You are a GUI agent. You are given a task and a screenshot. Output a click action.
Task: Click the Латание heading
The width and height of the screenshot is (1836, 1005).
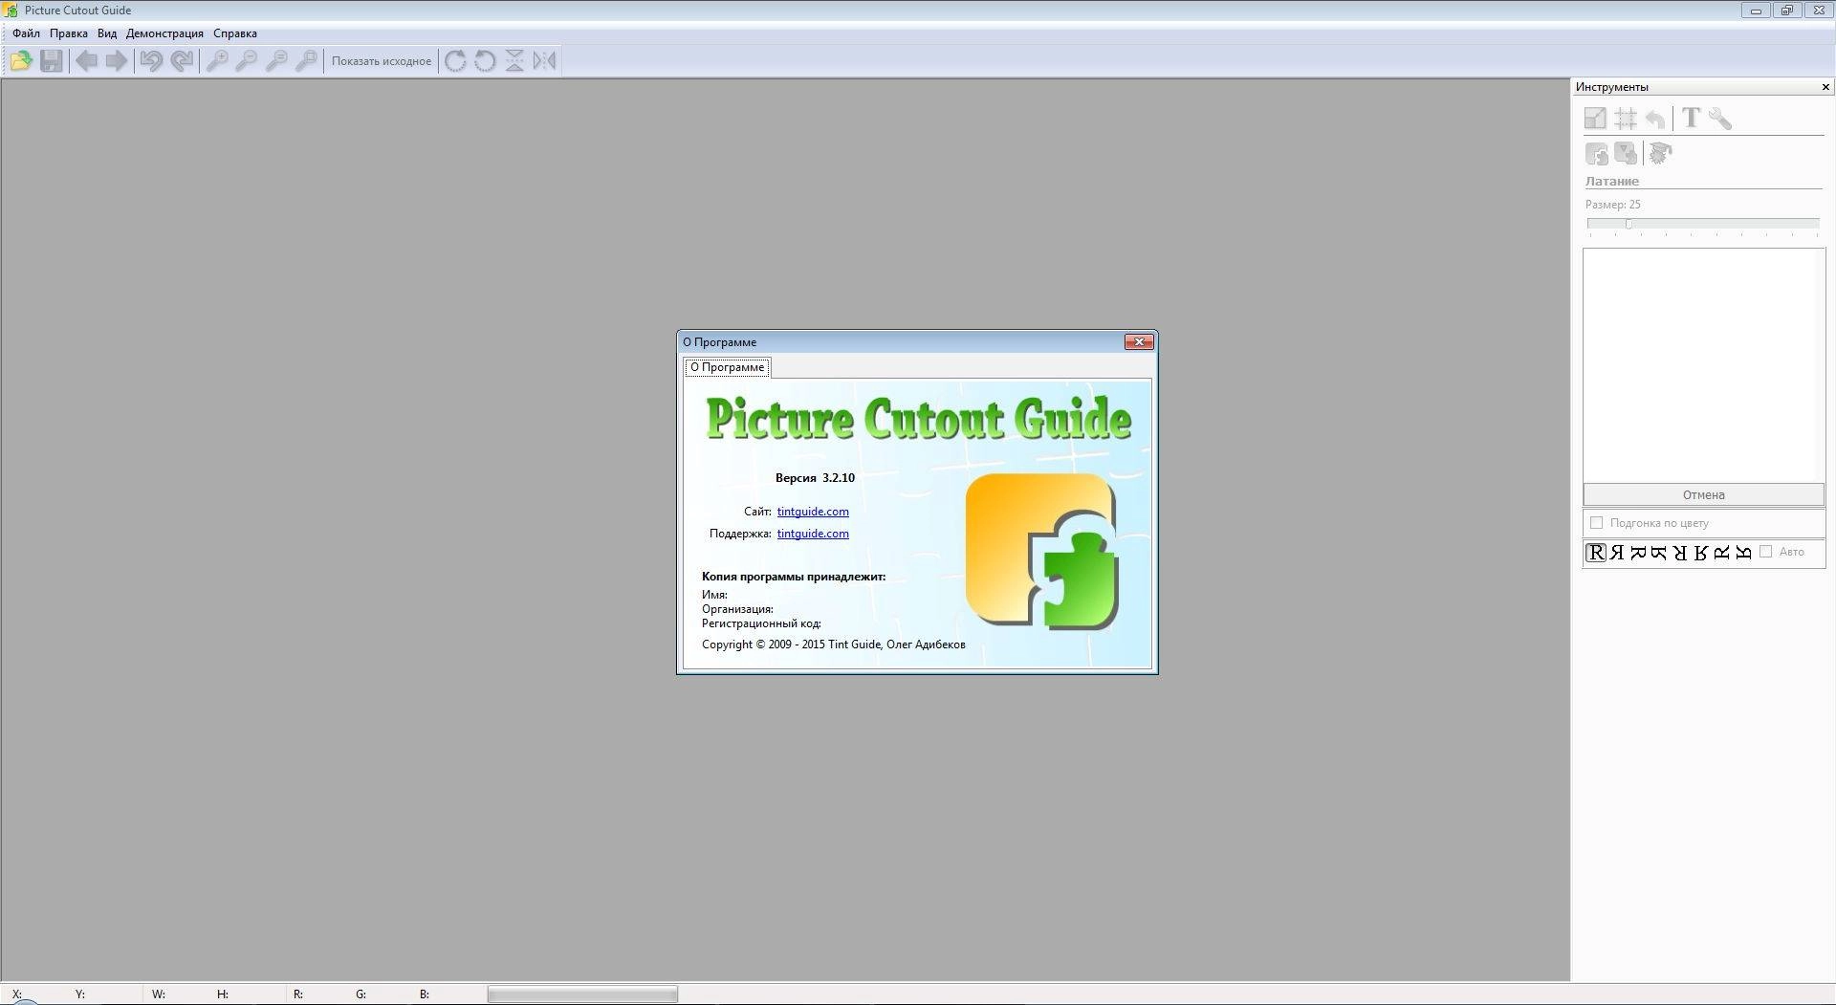coord(1612,181)
